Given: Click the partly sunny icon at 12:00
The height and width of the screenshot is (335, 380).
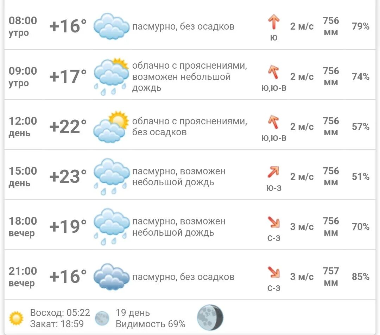Looking at the screenshot, I should 111,126.
